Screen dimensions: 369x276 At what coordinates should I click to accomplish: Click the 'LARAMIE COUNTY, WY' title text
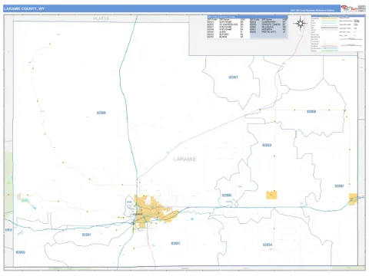click(25, 8)
